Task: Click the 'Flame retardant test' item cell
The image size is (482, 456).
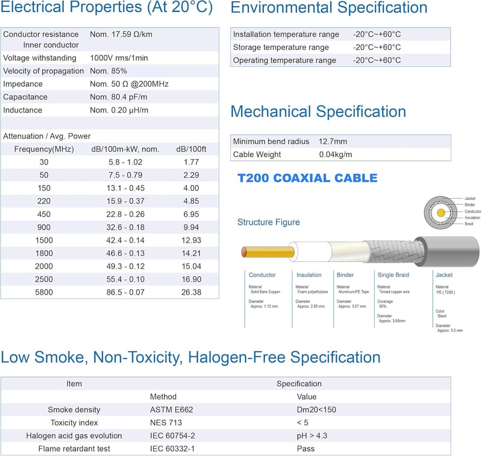Action: coord(74,449)
